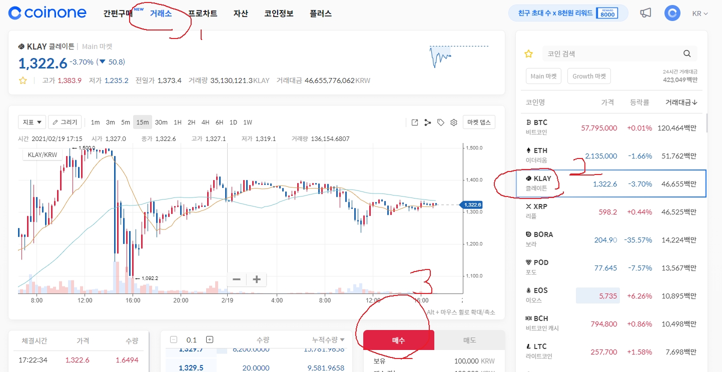Sort coin list by 코인명 column

(535, 102)
